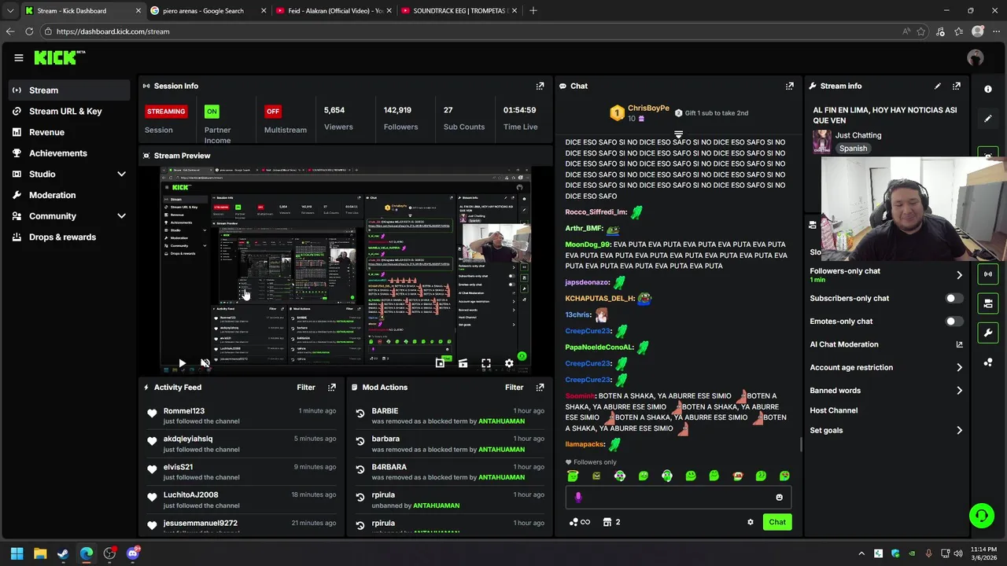Switch to piero arenas Google Search tab

[x=208, y=11]
